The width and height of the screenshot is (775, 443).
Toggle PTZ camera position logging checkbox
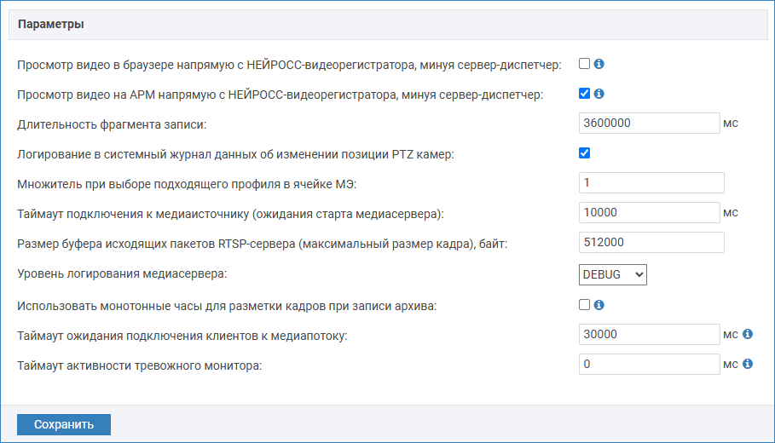coord(584,153)
